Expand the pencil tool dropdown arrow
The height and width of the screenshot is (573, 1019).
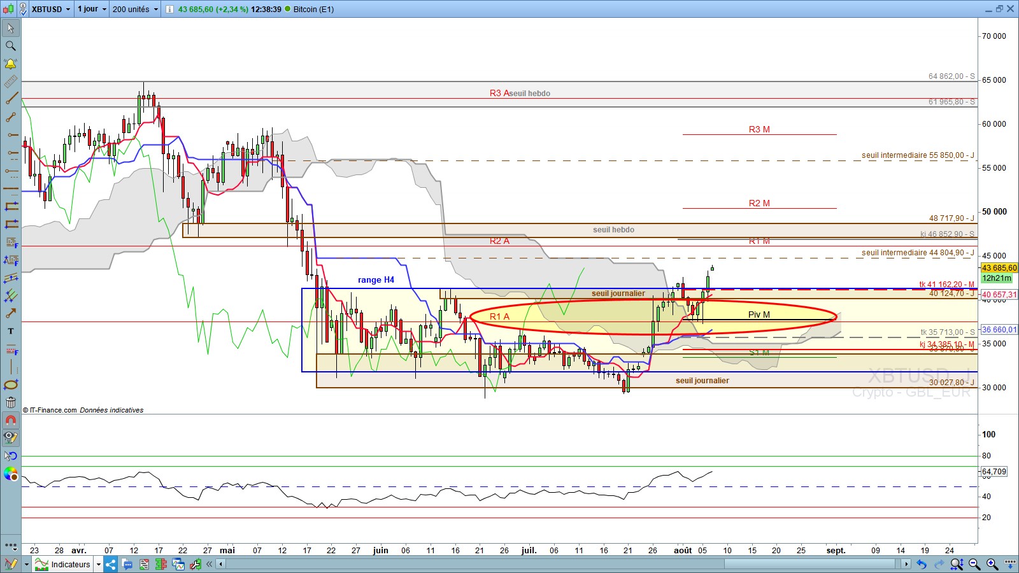[x=27, y=564]
